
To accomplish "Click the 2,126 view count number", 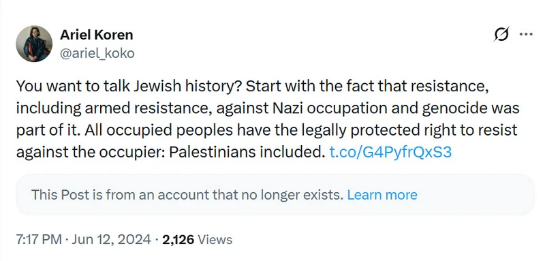I will [x=178, y=239].
